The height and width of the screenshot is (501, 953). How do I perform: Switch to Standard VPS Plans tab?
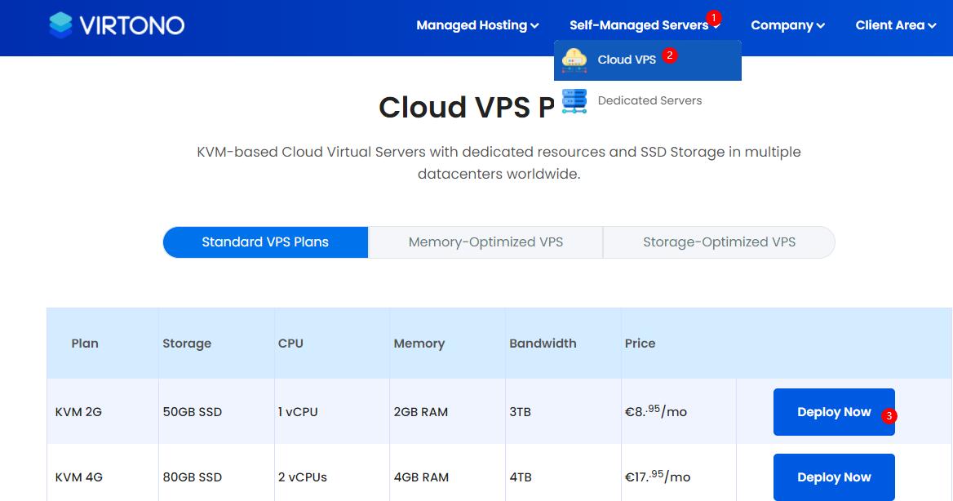click(265, 242)
